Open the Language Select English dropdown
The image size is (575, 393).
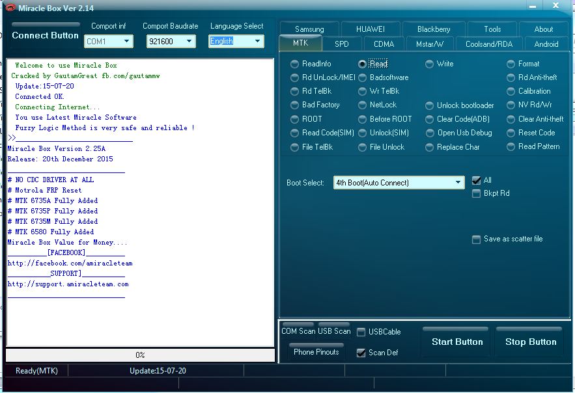[x=236, y=42]
